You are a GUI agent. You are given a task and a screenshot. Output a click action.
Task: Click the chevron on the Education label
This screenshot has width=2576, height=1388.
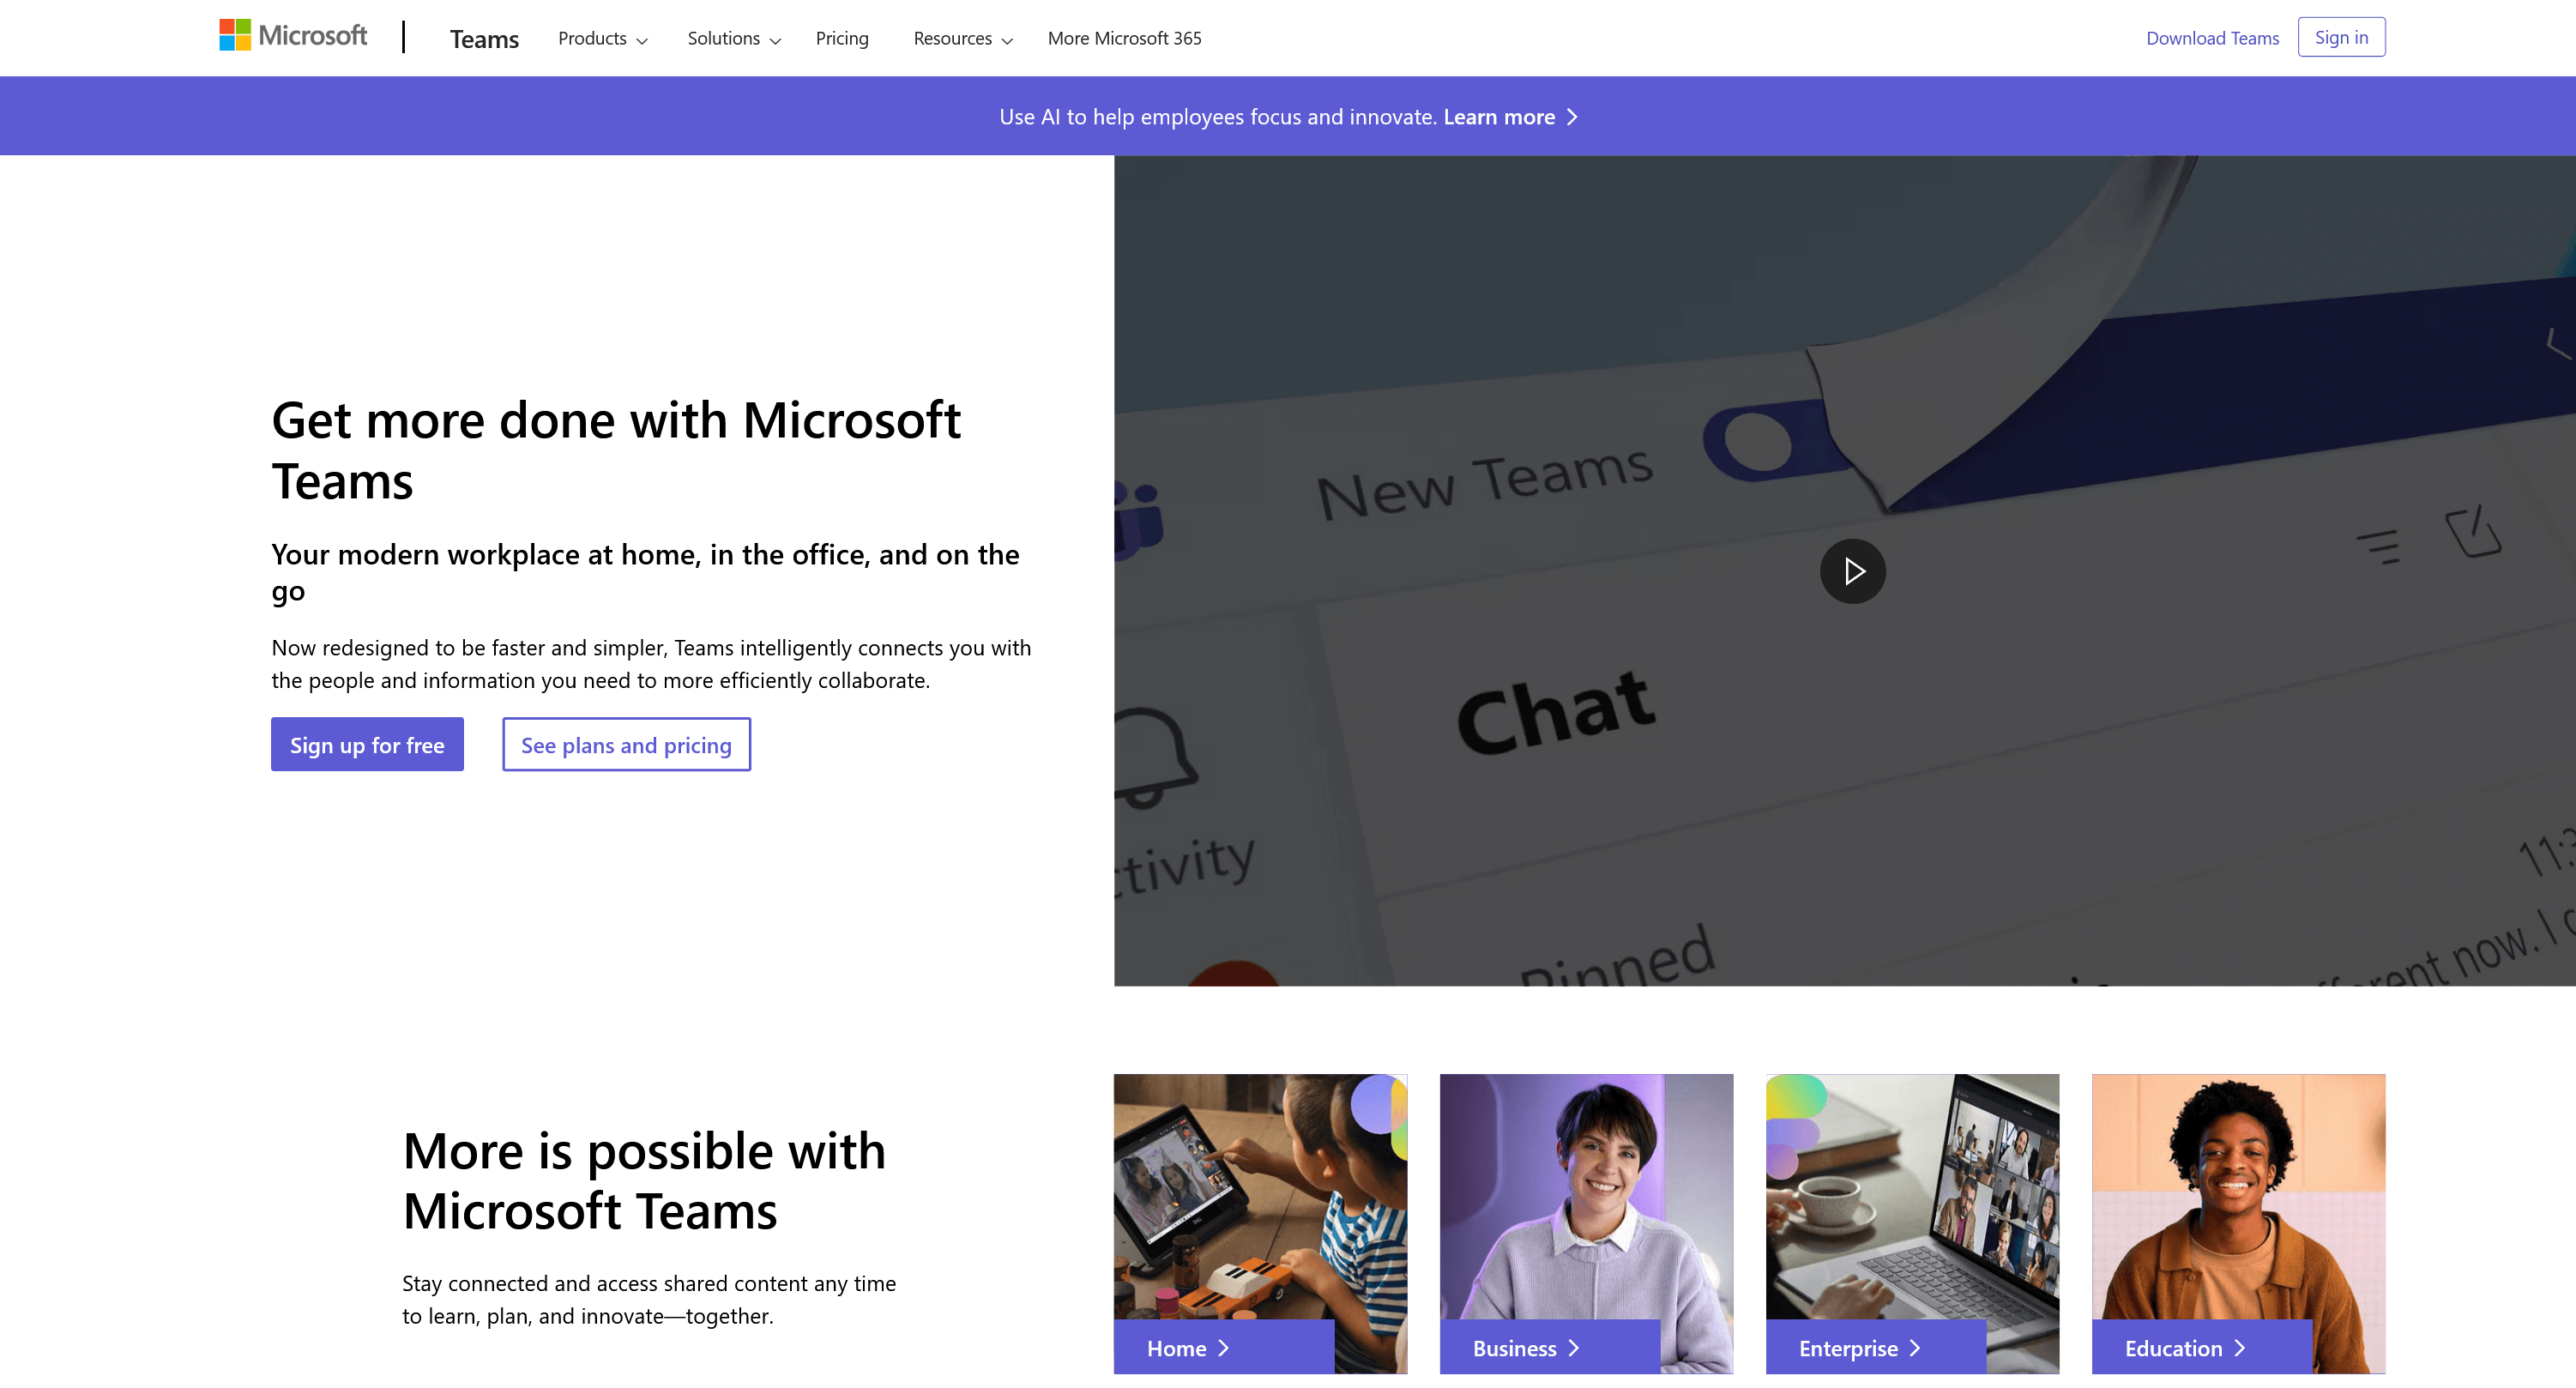(x=2240, y=1348)
